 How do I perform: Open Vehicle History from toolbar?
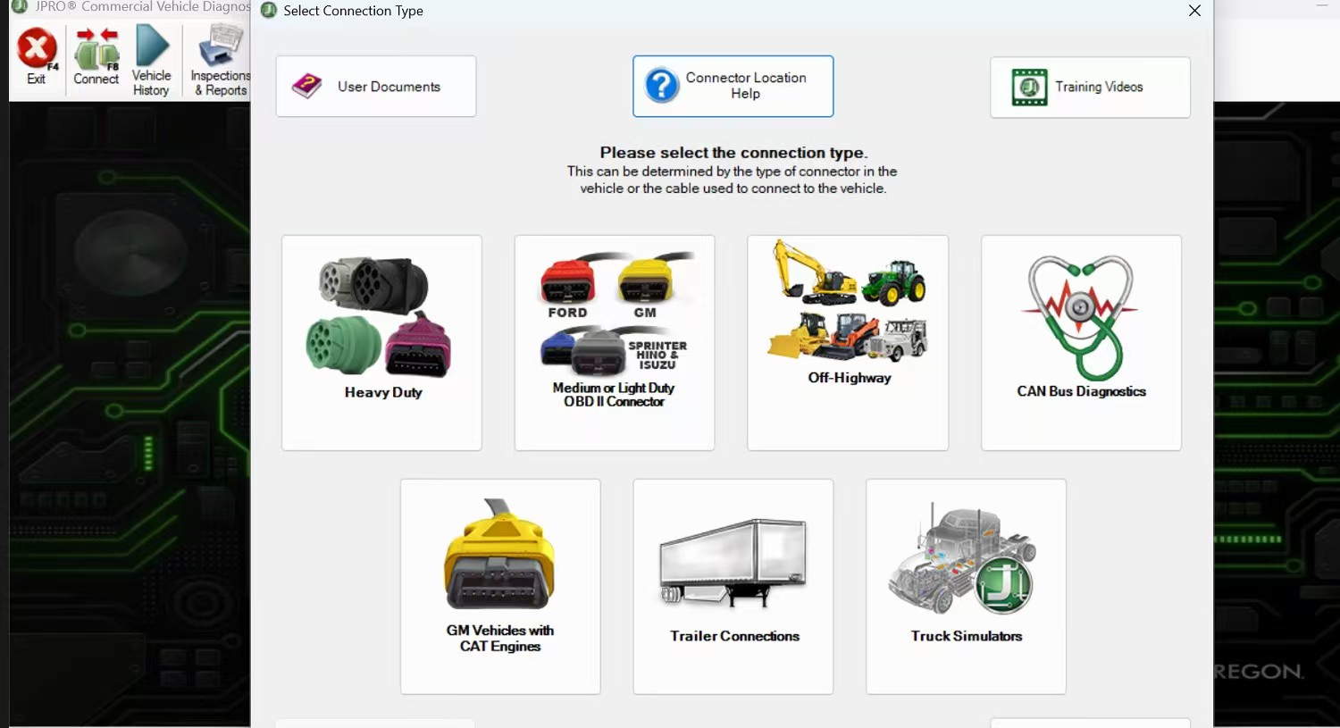151,59
